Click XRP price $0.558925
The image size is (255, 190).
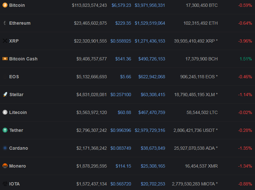(x=121, y=41)
